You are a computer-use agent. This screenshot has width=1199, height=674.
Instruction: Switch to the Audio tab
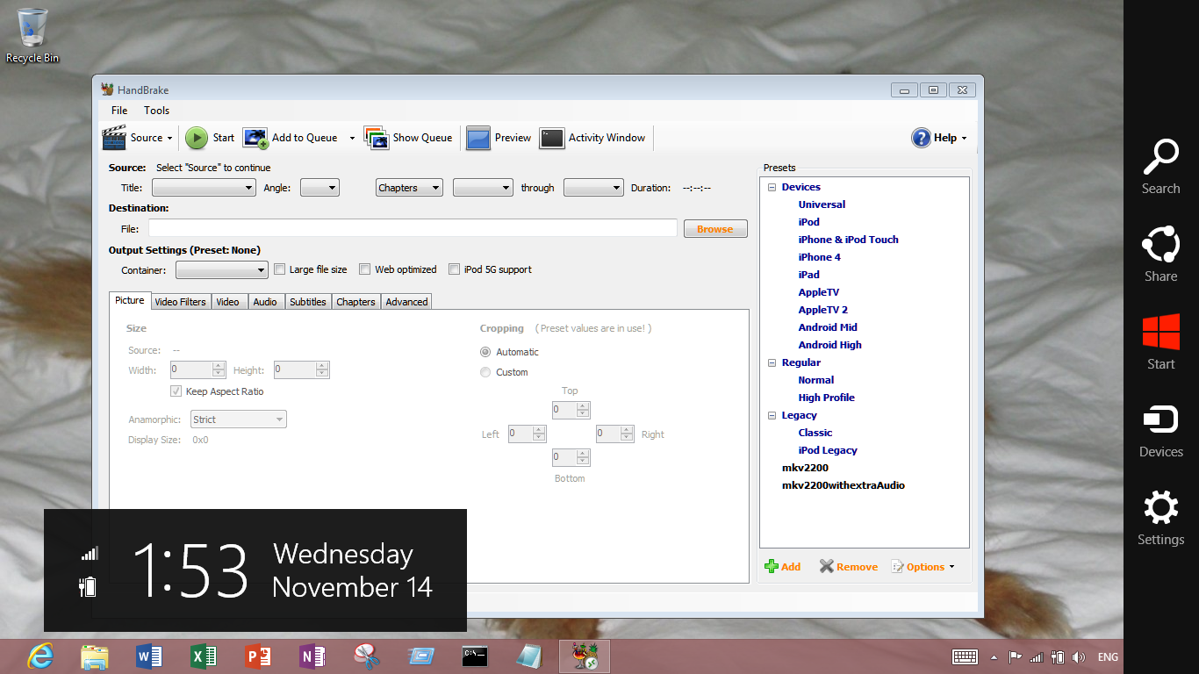[265, 301]
